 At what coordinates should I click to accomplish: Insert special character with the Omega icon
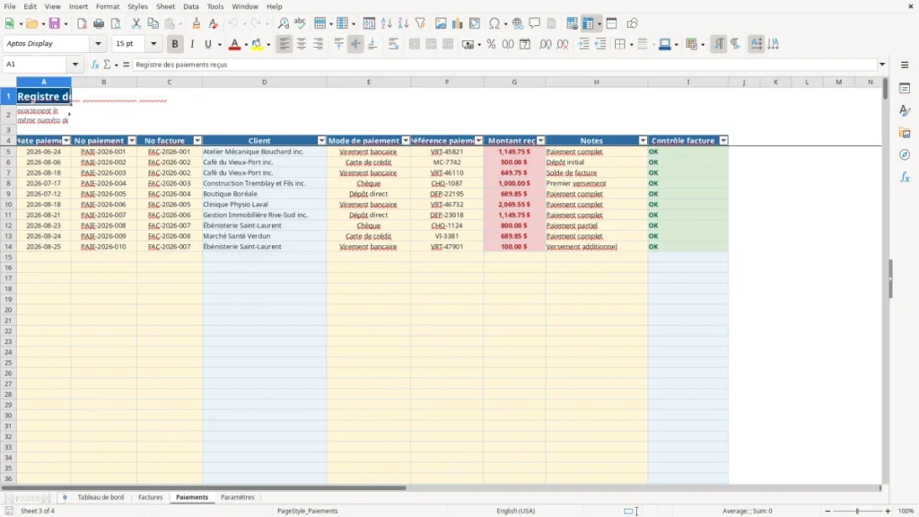pos(495,23)
